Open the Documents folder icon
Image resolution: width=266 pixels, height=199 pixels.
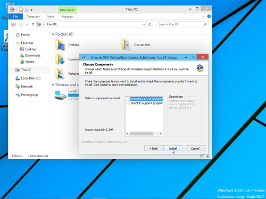126,45
